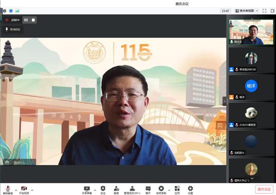Open the Security shield menu in the toolbar
This screenshot has height=195, width=276.
pos(103,190)
